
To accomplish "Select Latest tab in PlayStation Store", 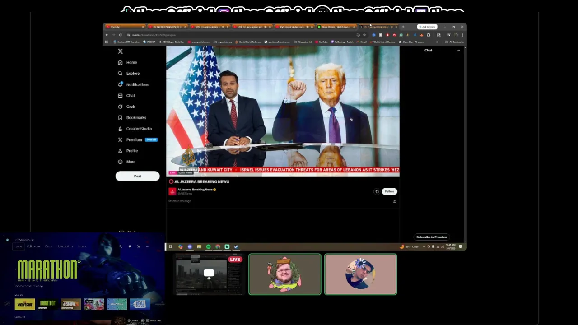I will 18,246.
